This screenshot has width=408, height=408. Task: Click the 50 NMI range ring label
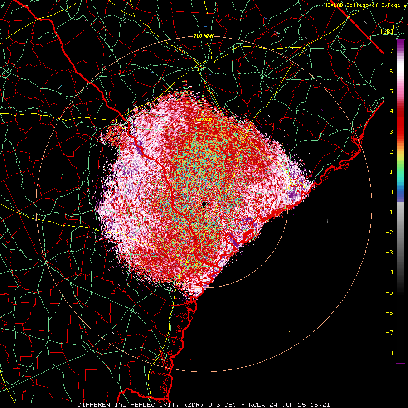(204, 120)
